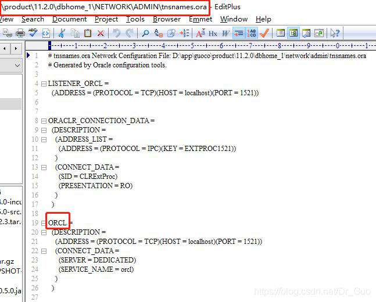Click the Go to Line icon
Image resolution: width=376 pixels, height=302 pixels.
(184, 33)
